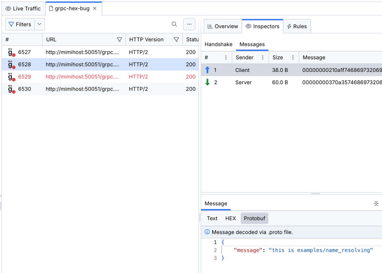Switch to the Handshake subtab
Screen dimensions: 382x273
click(x=218, y=44)
